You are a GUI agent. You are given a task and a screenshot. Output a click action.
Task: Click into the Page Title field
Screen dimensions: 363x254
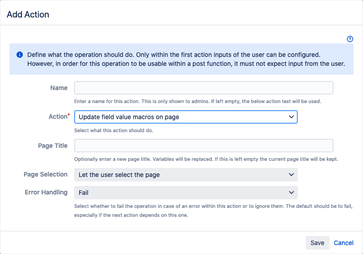(x=203, y=146)
